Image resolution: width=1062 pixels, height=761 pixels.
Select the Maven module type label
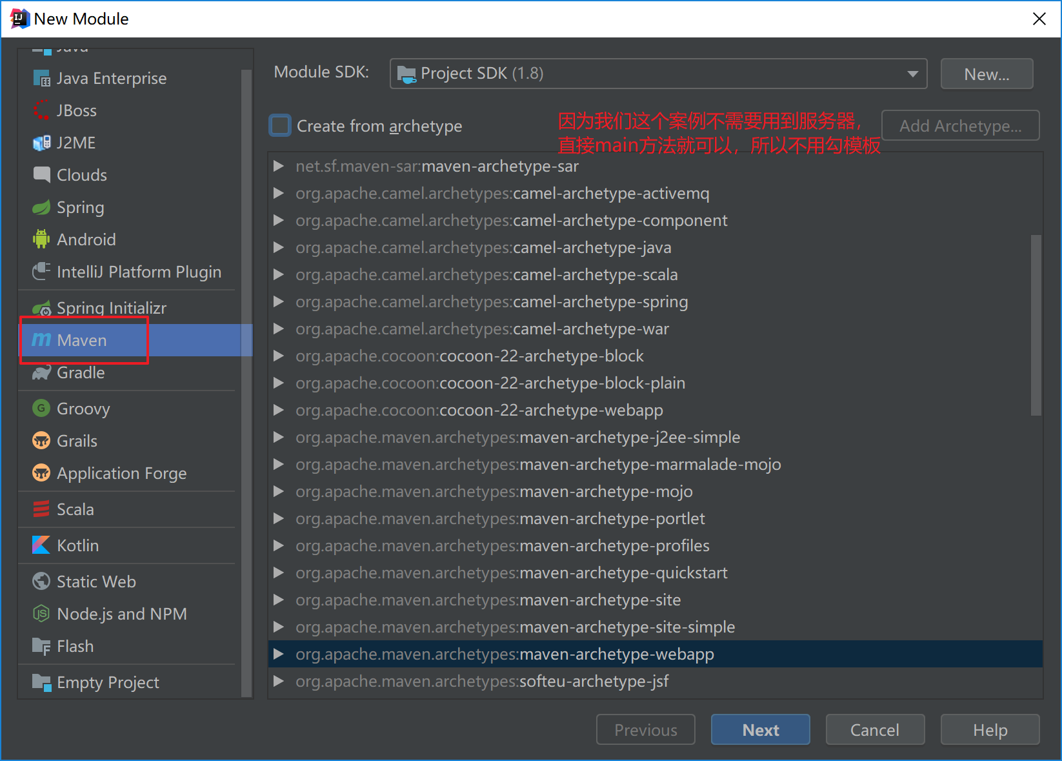click(82, 340)
